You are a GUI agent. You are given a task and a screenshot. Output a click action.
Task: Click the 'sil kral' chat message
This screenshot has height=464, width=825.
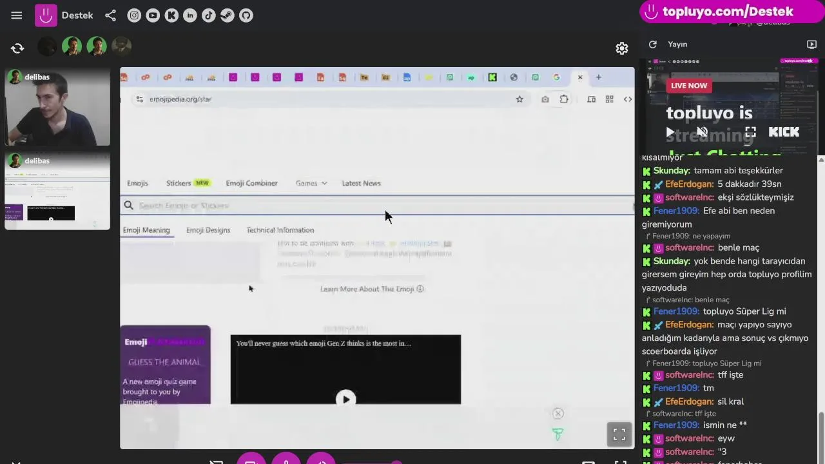pos(731,402)
